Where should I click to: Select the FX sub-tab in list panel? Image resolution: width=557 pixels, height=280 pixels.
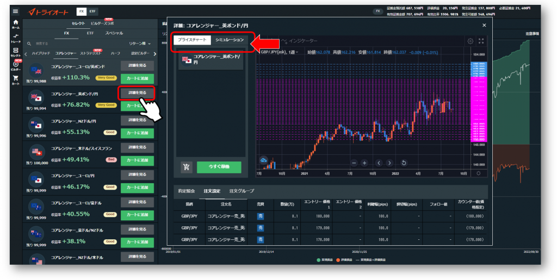[x=66, y=33]
